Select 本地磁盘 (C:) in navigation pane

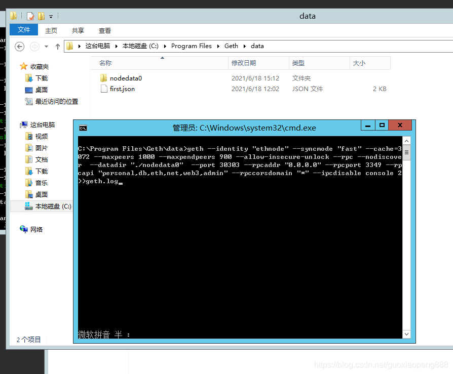(53, 206)
